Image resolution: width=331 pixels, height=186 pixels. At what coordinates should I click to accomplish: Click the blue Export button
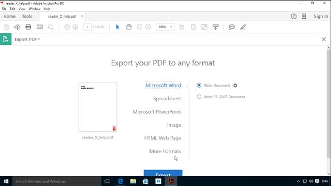pyautogui.click(x=163, y=173)
